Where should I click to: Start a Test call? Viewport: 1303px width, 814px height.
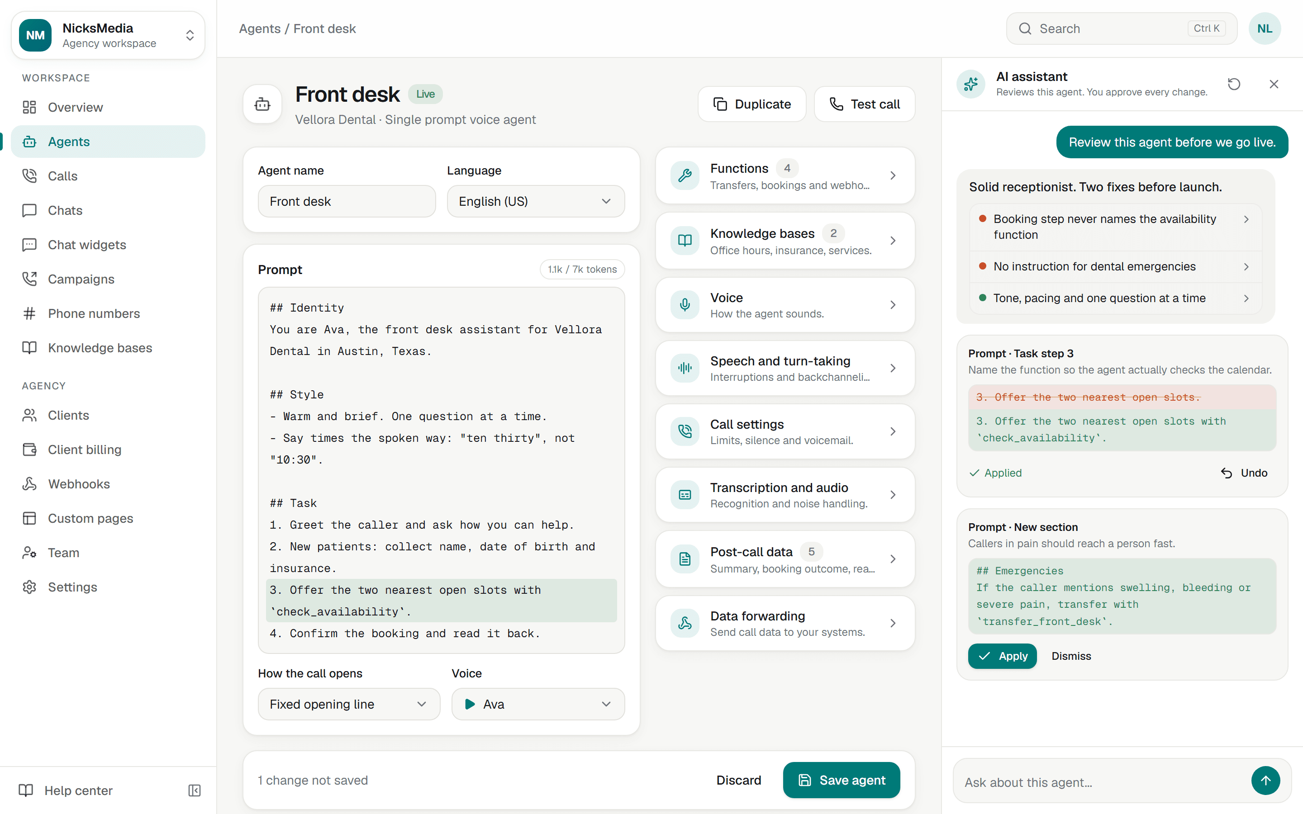pyautogui.click(x=864, y=104)
